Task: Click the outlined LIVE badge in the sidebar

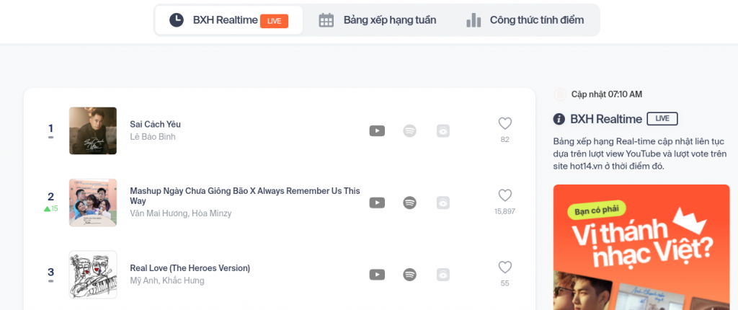Action: click(662, 119)
